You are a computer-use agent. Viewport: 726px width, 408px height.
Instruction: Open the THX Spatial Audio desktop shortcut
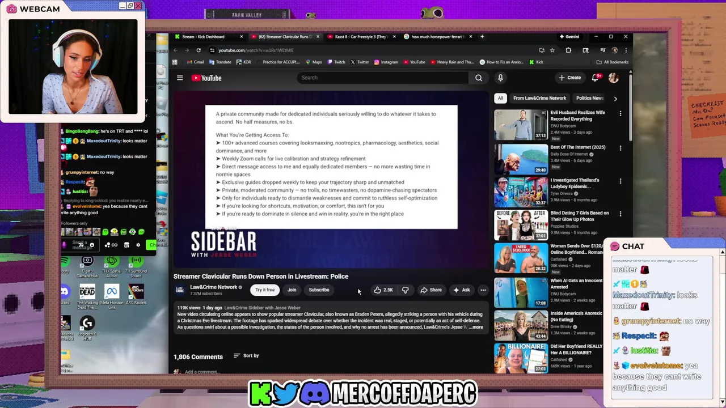click(112, 266)
